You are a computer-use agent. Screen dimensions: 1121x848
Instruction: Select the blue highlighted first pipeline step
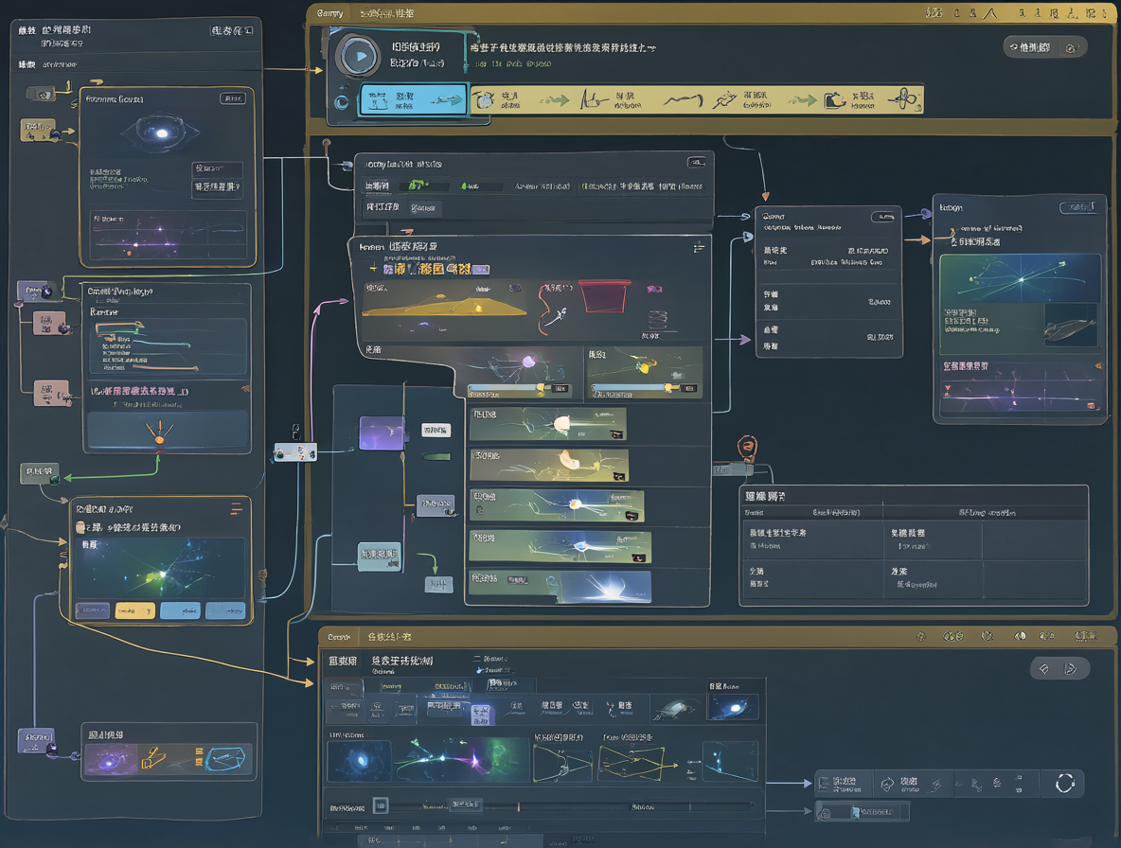point(413,99)
